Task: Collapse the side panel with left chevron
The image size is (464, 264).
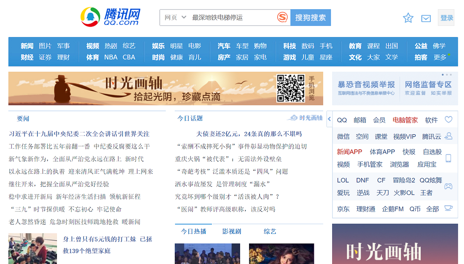Action: [x=329, y=119]
